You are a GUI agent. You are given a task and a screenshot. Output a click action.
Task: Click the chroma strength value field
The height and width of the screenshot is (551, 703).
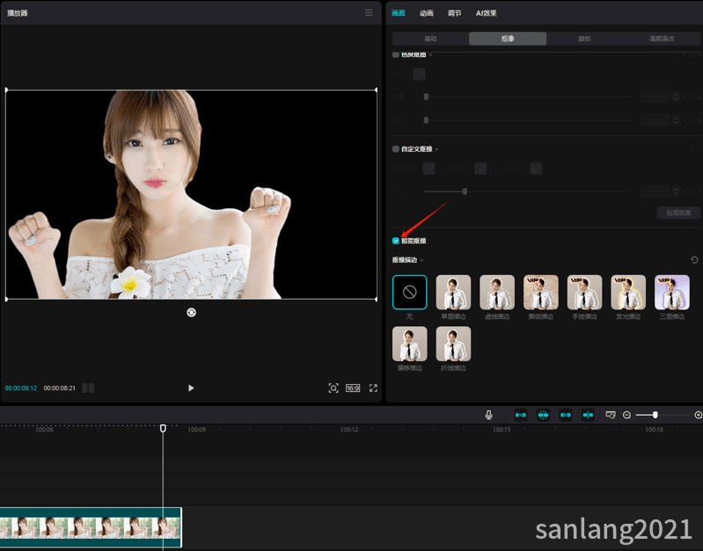(655, 97)
